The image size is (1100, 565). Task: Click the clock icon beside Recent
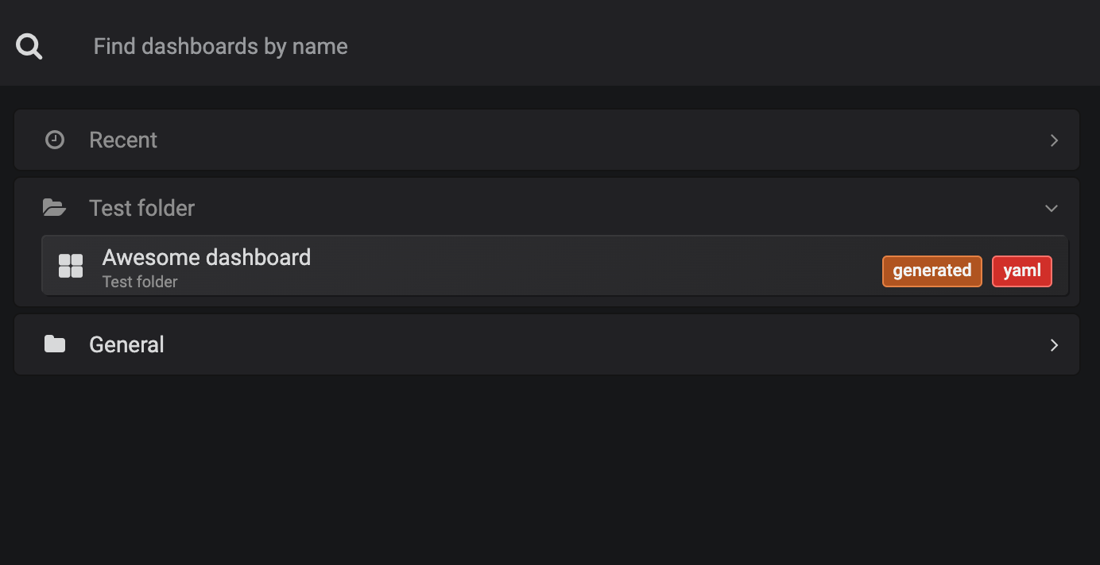click(55, 140)
